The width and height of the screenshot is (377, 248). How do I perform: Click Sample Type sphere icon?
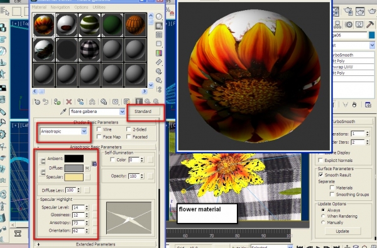pos(159,16)
